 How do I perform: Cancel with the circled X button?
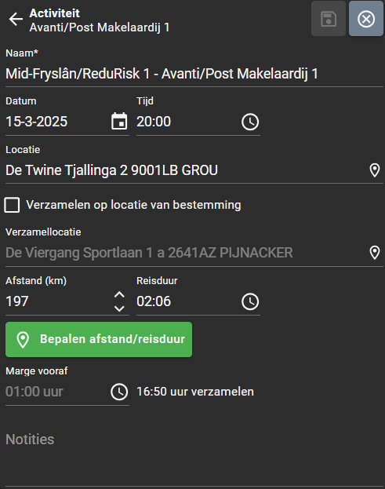(366, 19)
